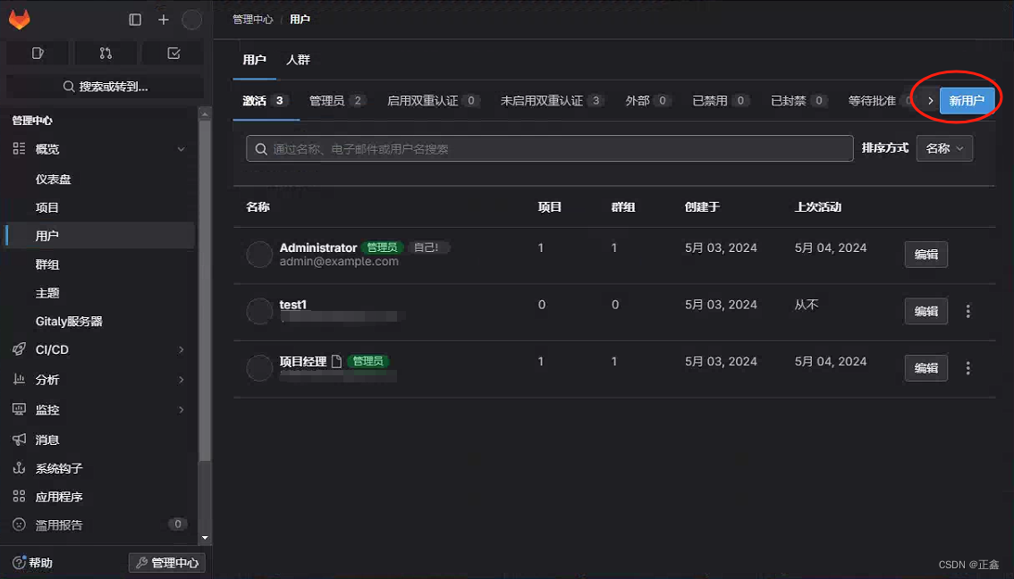Click the GitLab fox logo
This screenshot has height=579, width=1014.
pos(19,19)
